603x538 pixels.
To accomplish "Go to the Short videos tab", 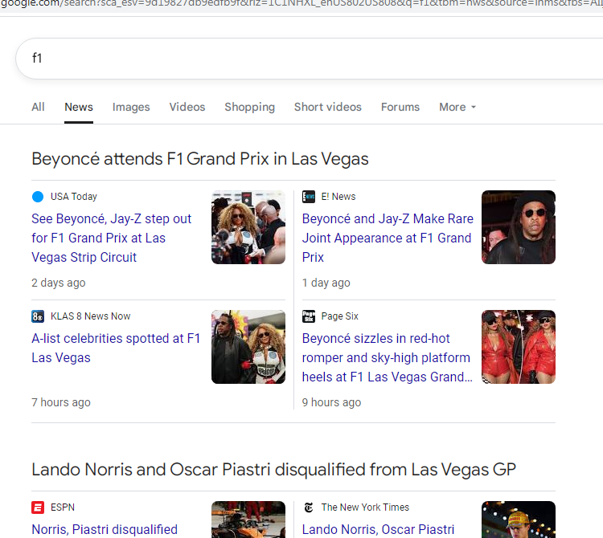I will point(328,107).
